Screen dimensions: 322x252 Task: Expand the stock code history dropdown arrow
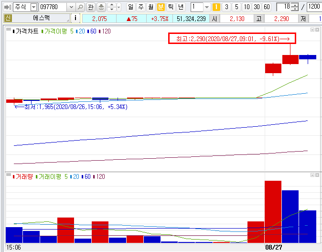pyautogui.click(x=71, y=7)
